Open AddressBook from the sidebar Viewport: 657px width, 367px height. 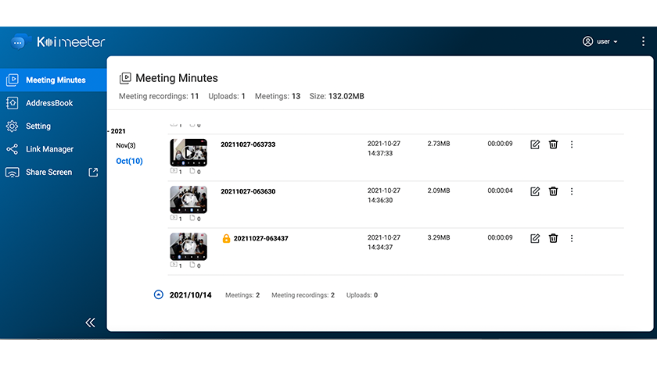[x=48, y=103]
